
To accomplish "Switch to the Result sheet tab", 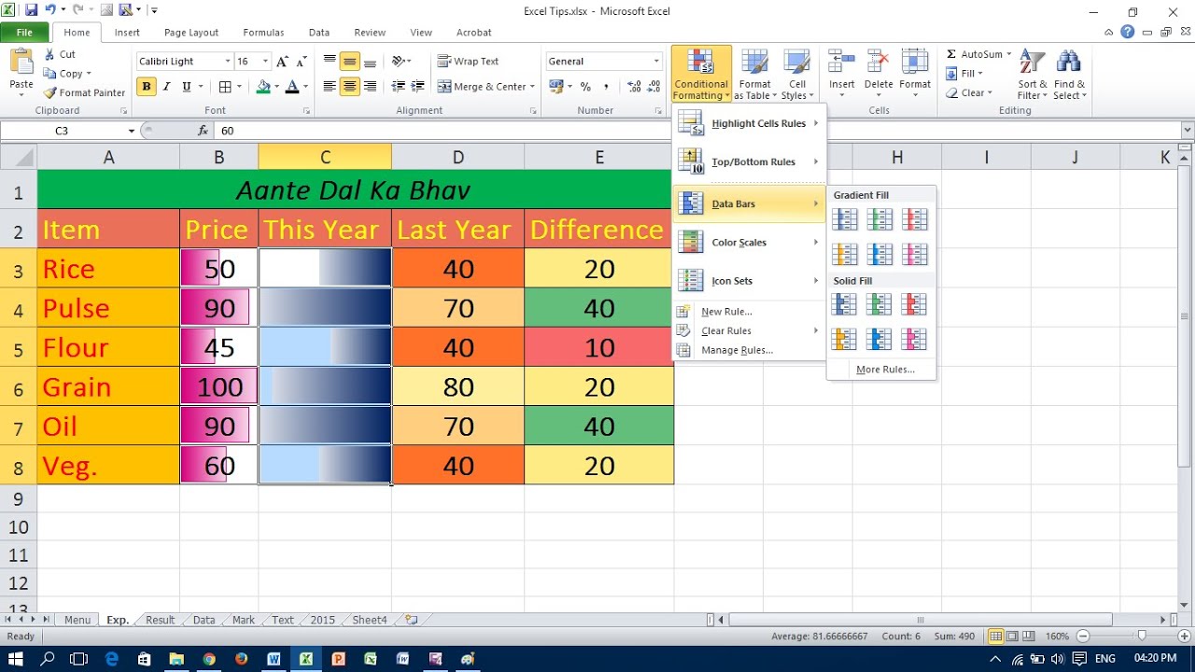I will tap(160, 620).
